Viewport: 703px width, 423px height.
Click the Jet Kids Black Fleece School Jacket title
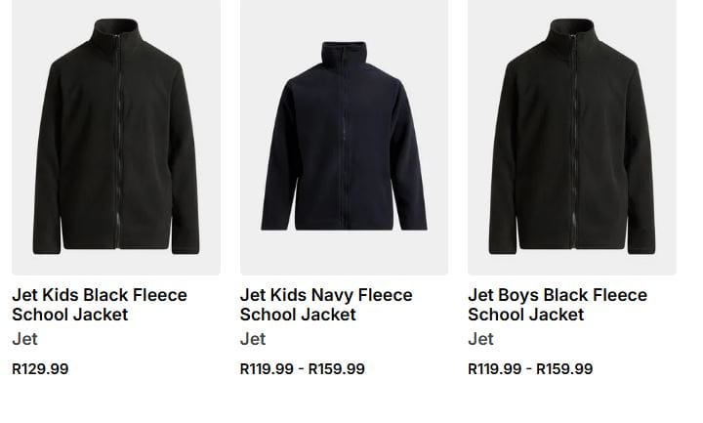pos(100,305)
